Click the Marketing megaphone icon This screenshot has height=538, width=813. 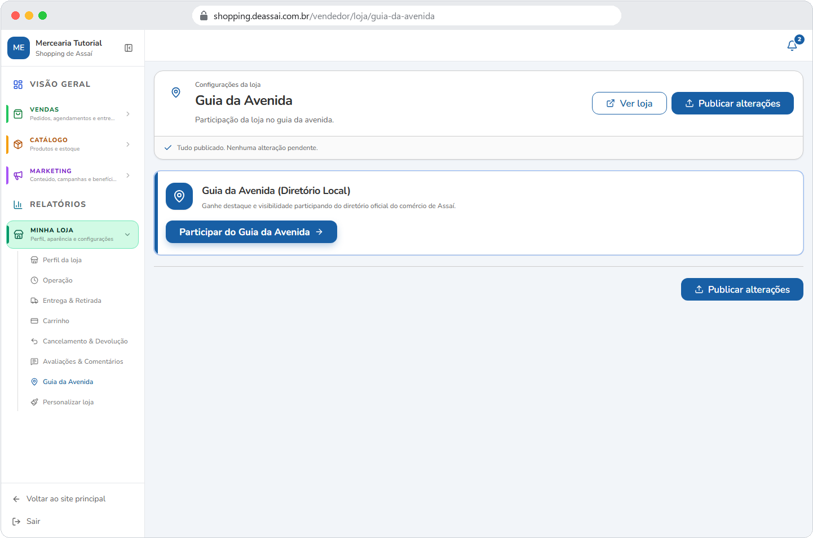click(18, 175)
